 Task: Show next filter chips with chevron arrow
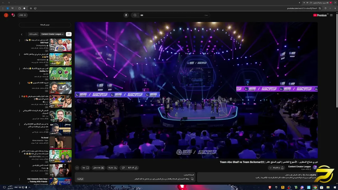[x=22, y=34]
